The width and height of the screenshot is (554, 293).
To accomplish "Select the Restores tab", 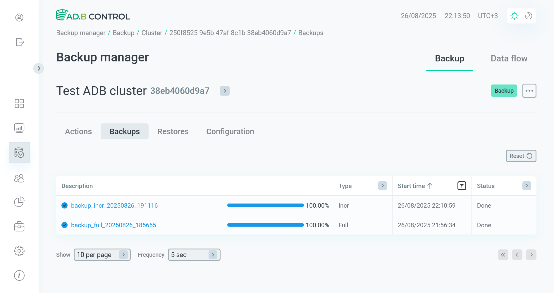I will [x=173, y=132].
